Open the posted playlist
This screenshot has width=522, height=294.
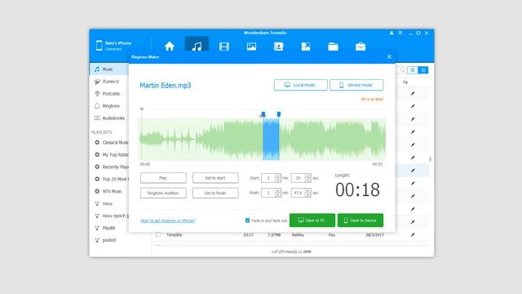pos(108,240)
